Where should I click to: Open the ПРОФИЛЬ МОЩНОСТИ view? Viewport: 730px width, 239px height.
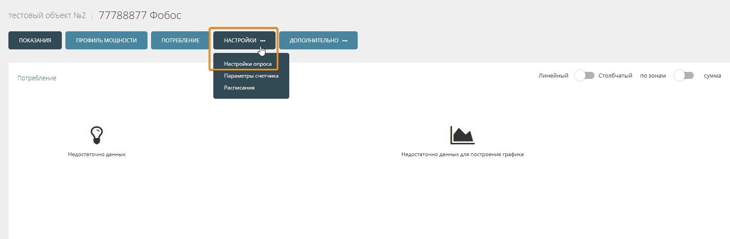(x=106, y=41)
